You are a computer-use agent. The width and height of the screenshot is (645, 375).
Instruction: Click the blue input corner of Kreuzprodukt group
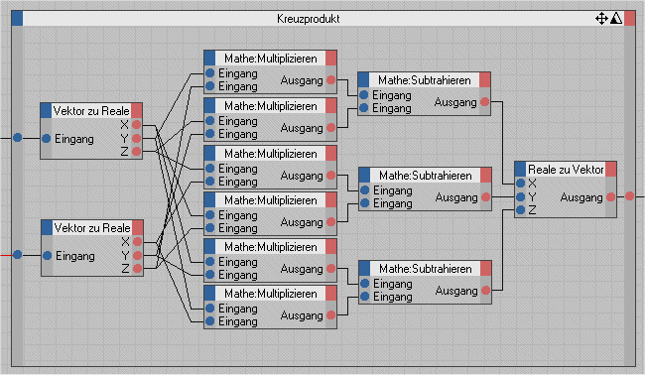(x=17, y=19)
